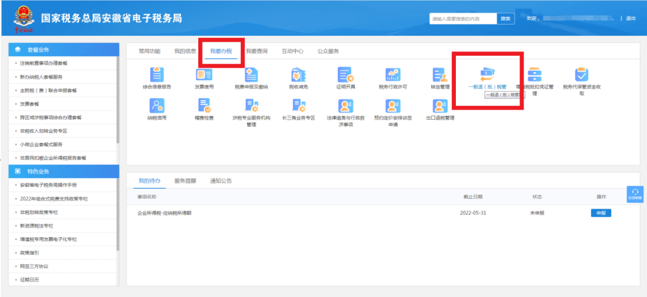This screenshot has width=647, height=297.
Task: Open 税费申报及缴纳 icon
Action: 251,75
